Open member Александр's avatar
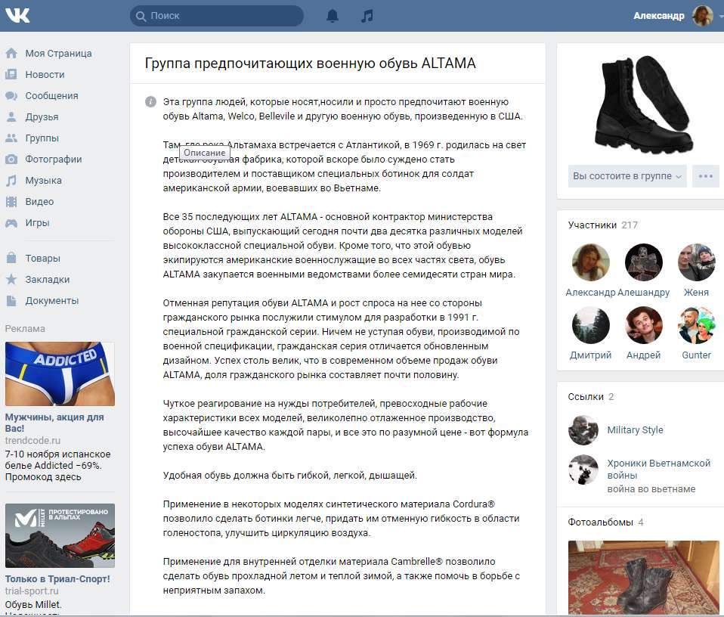This screenshot has height=617, width=724. tap(590, 262)
